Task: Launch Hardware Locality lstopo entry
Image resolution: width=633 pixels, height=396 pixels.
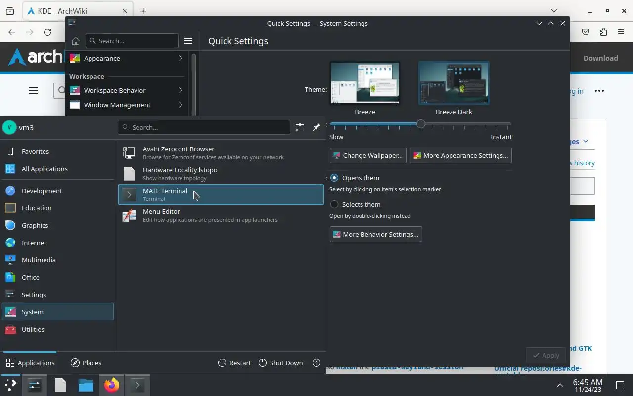Action: (221, 174)
